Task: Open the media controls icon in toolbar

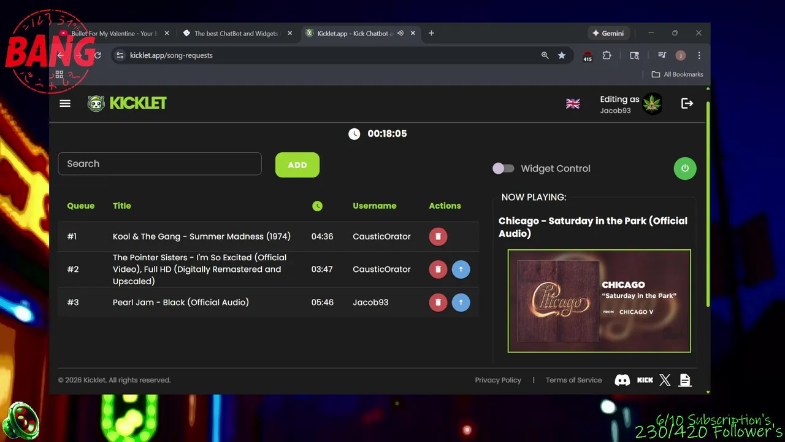Action: 662,55
